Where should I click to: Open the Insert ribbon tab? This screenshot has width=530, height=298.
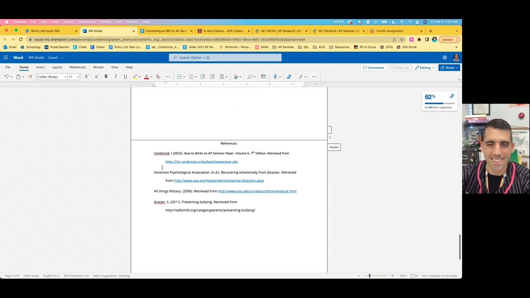(x=40, y=67)
